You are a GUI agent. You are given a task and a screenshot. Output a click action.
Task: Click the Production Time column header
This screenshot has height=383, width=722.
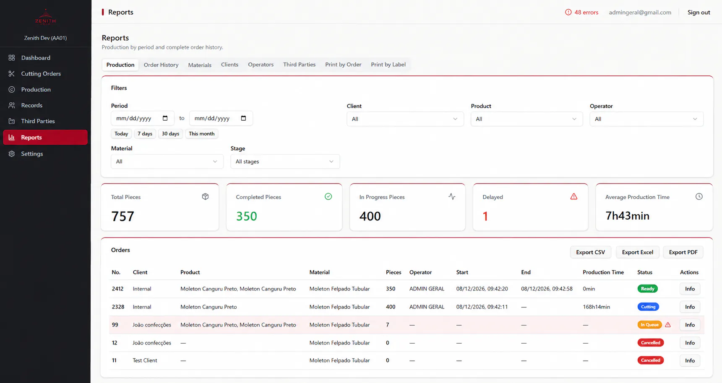coord(603,272)
